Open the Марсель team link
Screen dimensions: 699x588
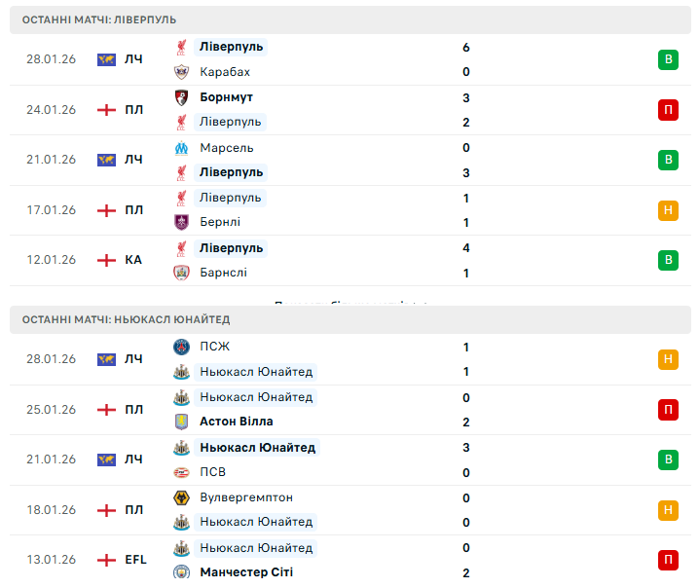(x=226, y=148)
